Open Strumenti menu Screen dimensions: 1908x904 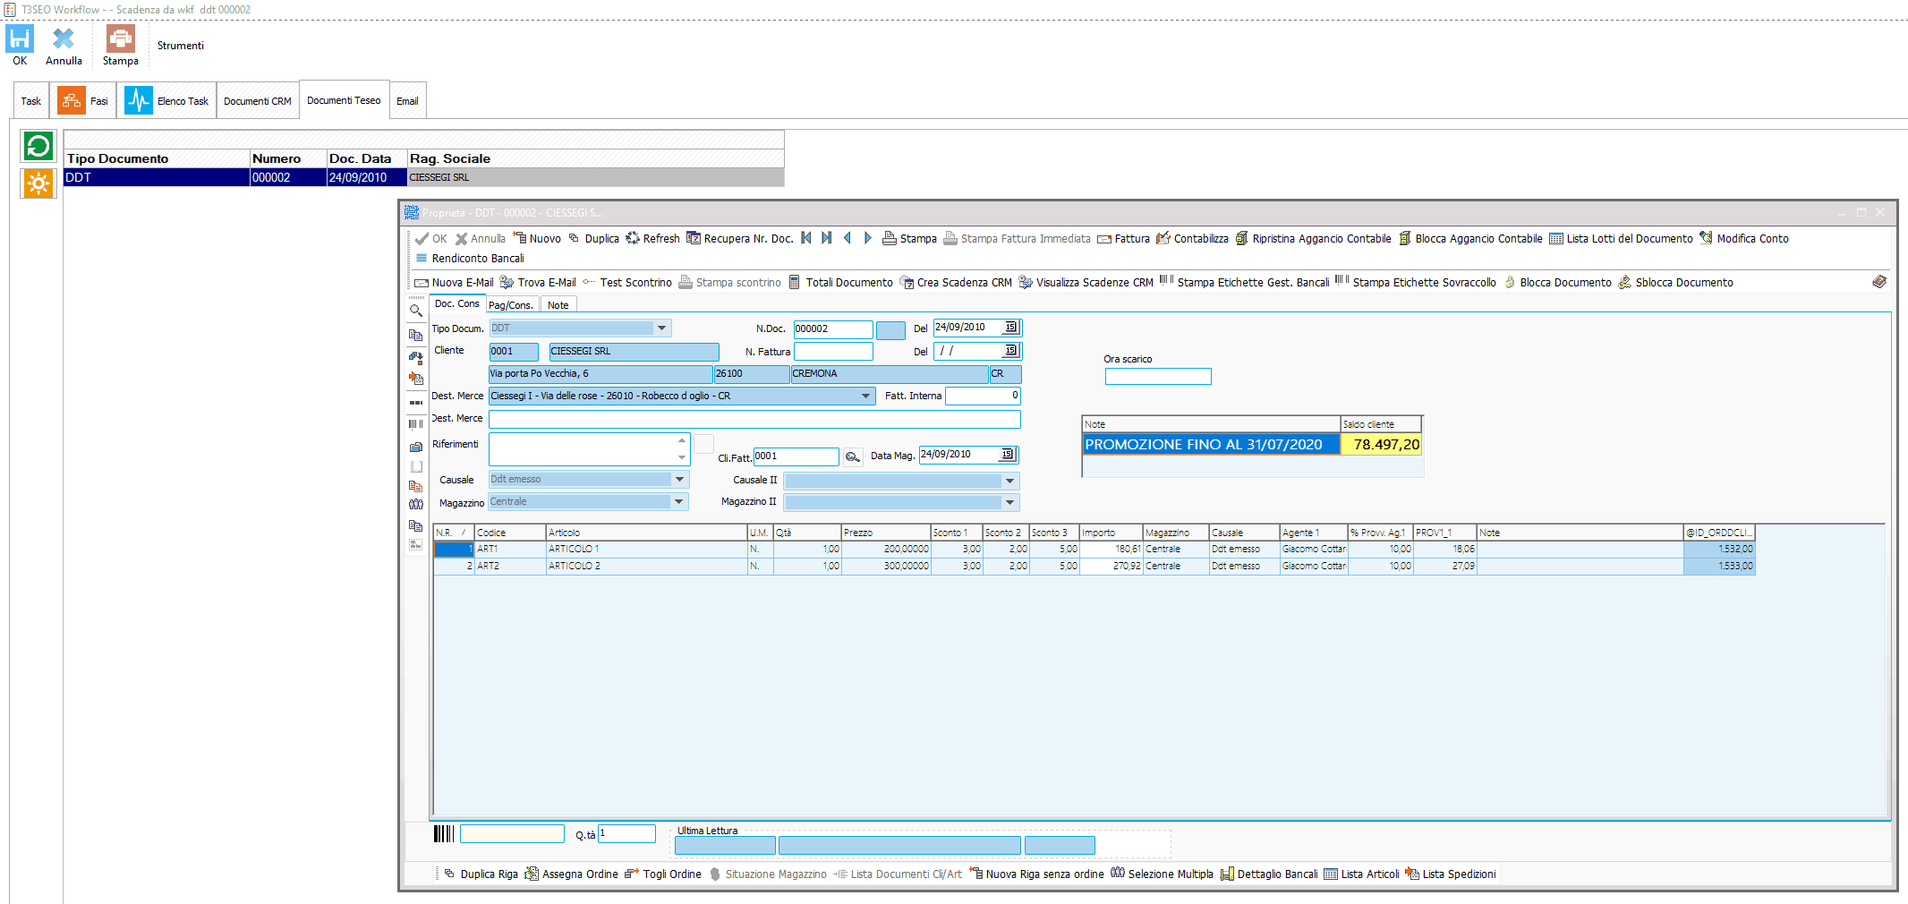[x=181, y=46]
